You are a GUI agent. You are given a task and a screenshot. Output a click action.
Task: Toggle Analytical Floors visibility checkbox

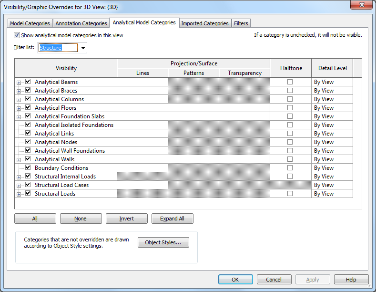(x=28, y=107)
